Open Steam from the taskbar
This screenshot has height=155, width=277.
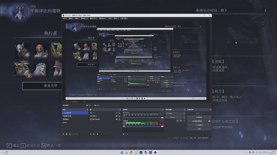click(x=146, y=152)
